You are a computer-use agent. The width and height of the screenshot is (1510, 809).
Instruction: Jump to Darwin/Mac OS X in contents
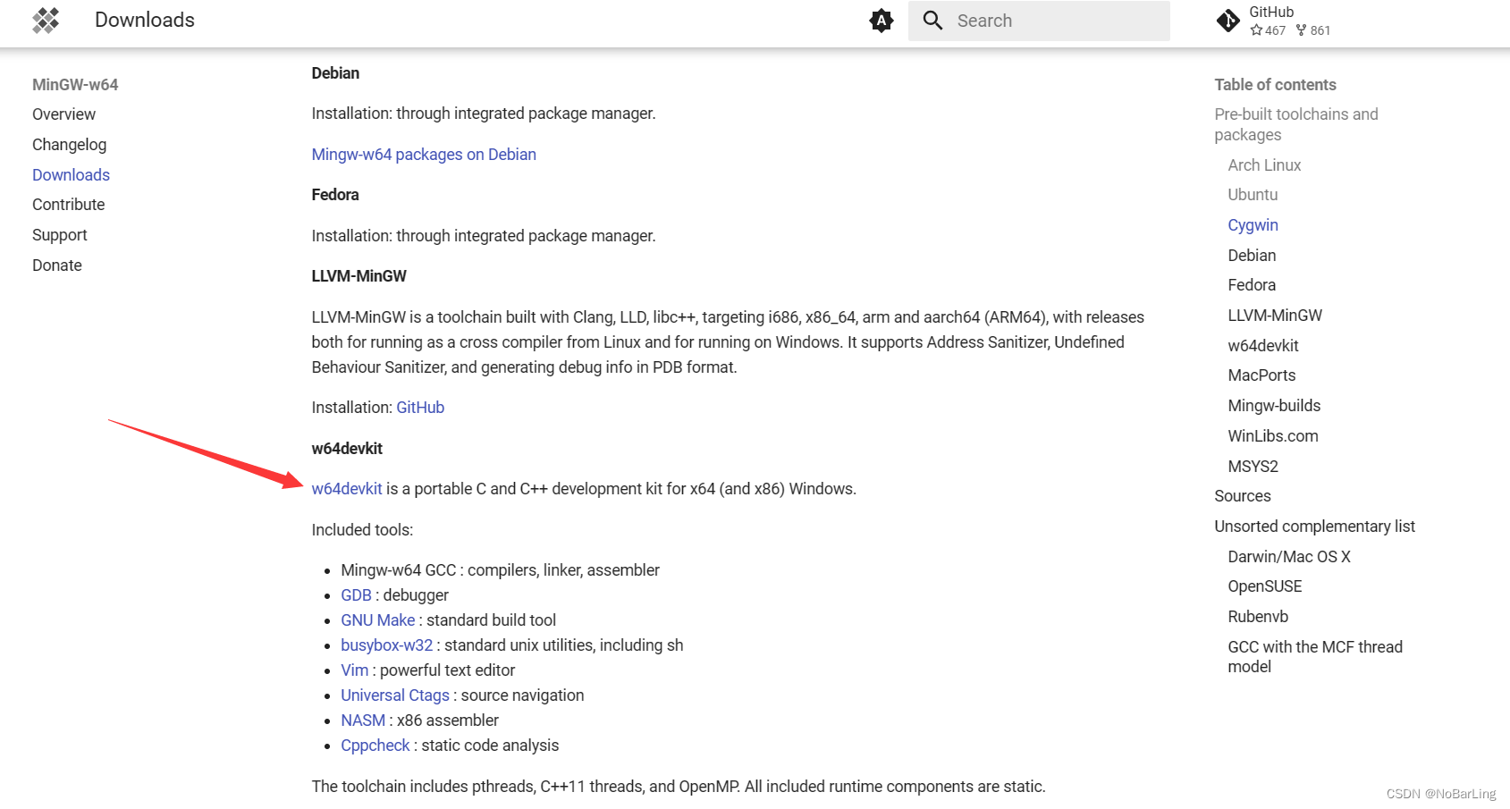point(1288,557)
